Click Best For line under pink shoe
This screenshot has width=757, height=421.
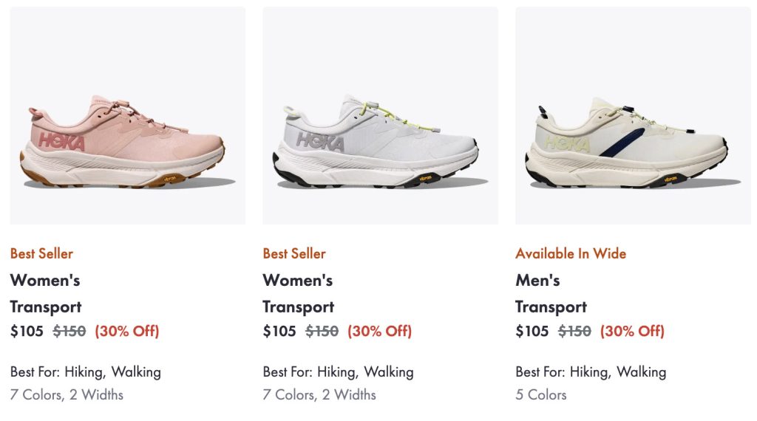tap(86, 372)
